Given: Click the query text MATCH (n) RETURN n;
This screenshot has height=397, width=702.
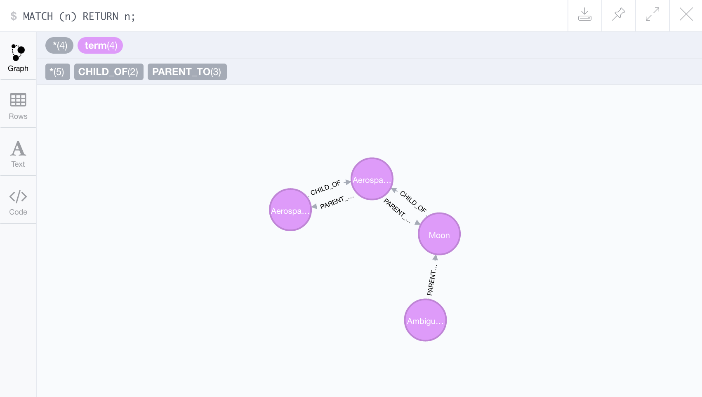Looking at the screenshot, I should point(79,16).
